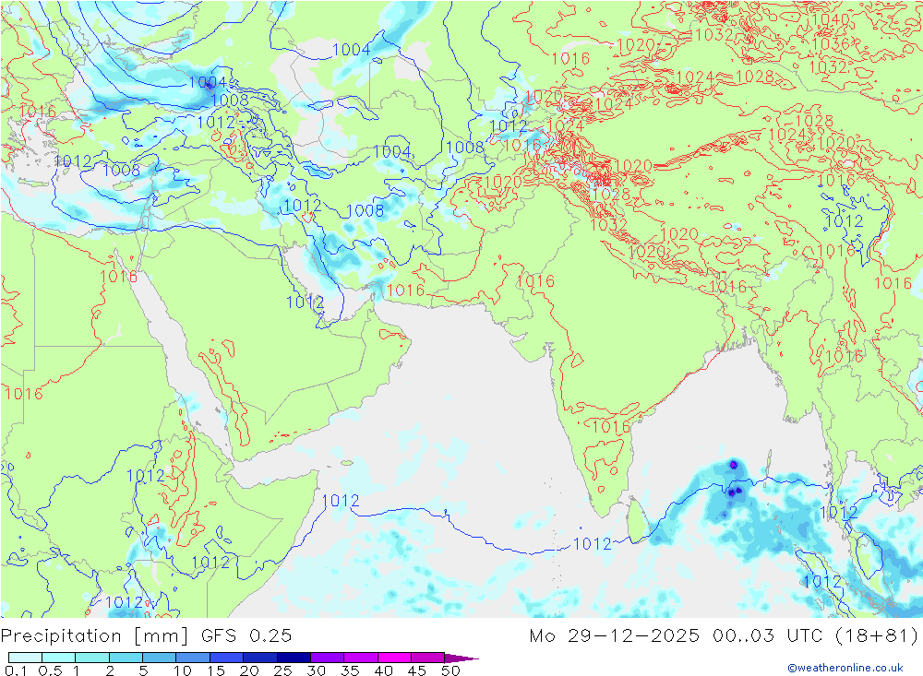Click the '1040' red isobar label
The height and width of the screenshot is (676, 923).
(830, 19)
